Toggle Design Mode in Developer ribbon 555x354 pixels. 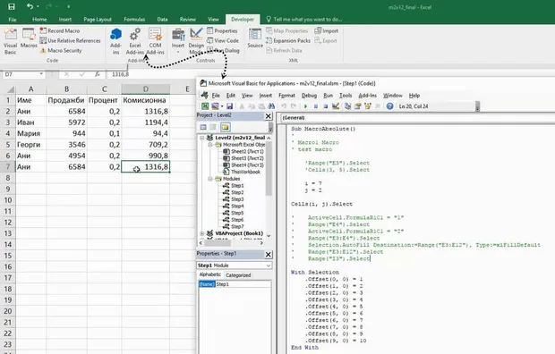click(x=196, y=41)
